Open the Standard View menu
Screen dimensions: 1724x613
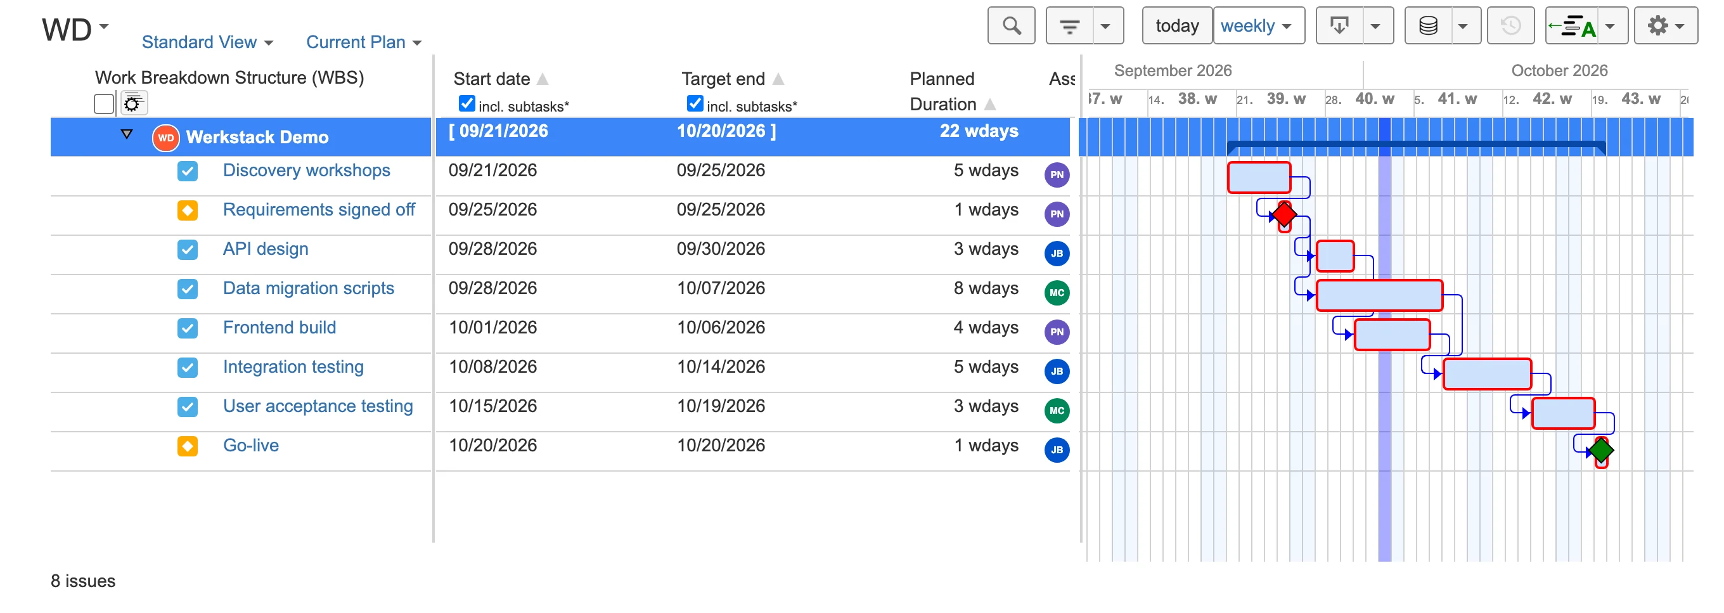[207, 42]
